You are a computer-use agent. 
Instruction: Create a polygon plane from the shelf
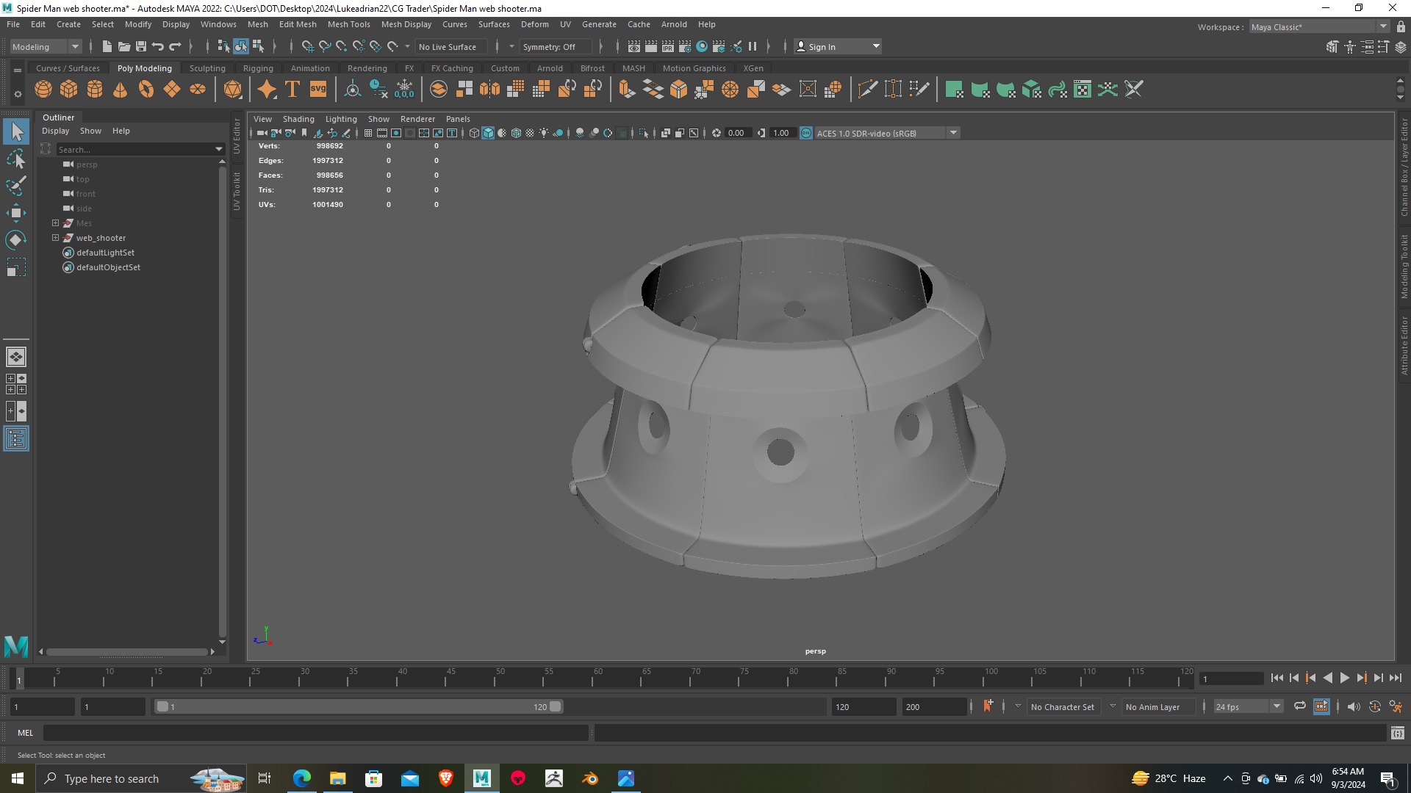pyautogui.click(x=172, y=90)
